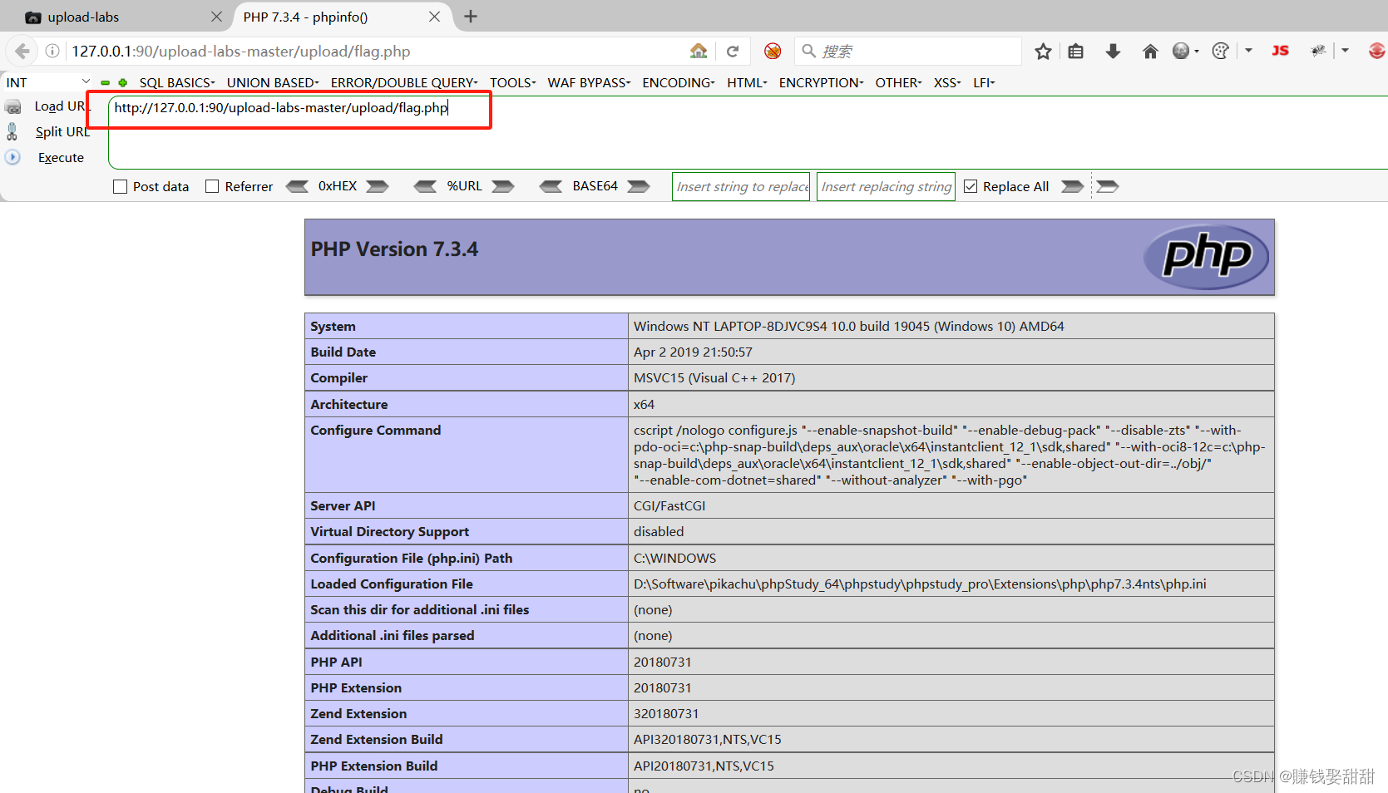Screen dimensions: 1388x793
Task: Click the Insert replacing string field
Action: pos(886,186)
